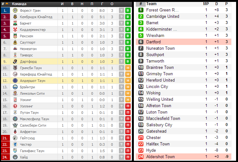Click the Алдершот Таун club badge
The width and height of the screenshot is (238, 162).
(15, 81)
